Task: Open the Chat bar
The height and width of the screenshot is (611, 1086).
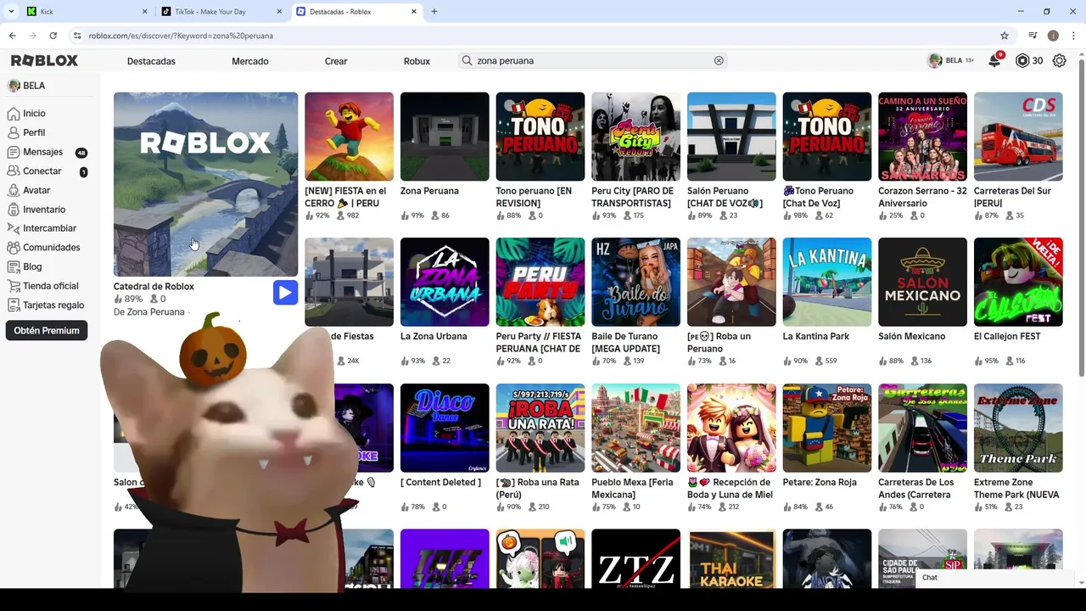Action: coord(996,578)
